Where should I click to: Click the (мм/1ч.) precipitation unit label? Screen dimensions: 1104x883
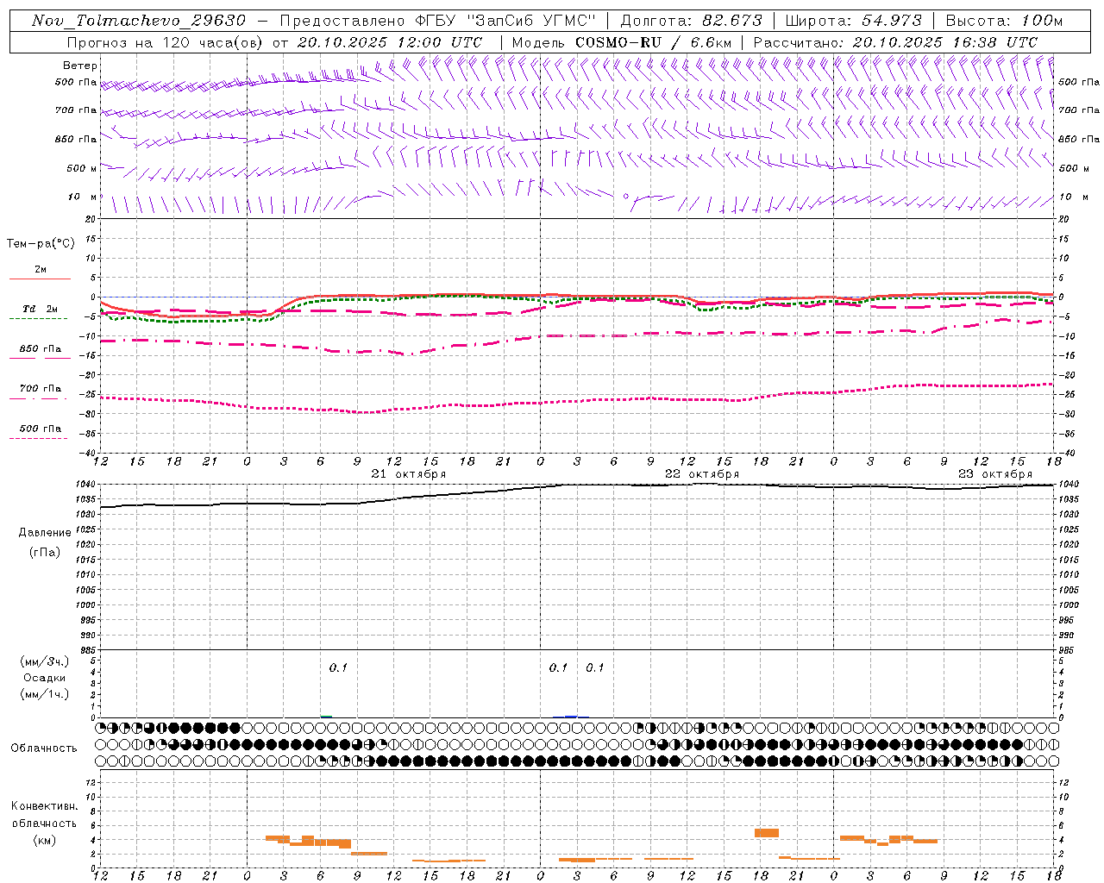point(45,694)
